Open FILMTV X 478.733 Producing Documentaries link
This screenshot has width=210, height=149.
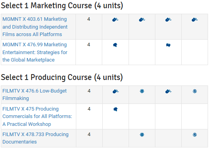[35, 138]
